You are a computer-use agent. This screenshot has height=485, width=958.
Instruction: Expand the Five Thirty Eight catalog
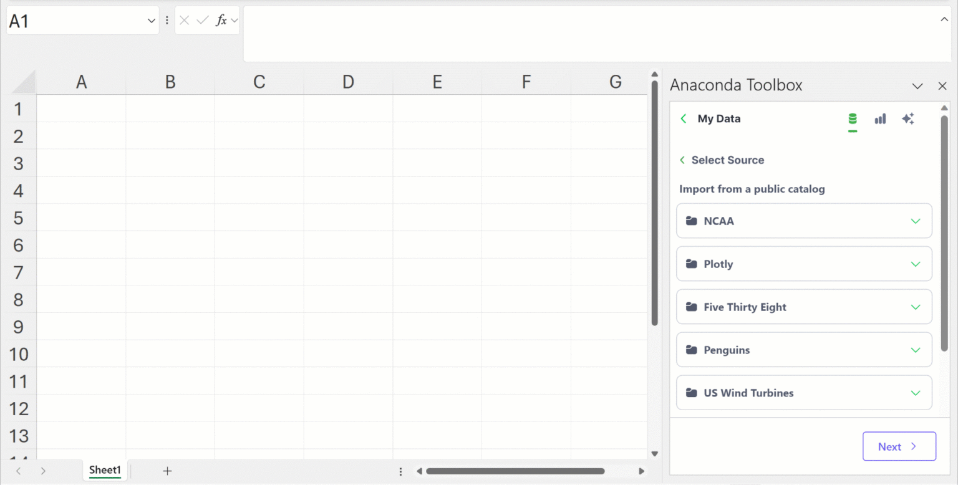coord(804,307)
